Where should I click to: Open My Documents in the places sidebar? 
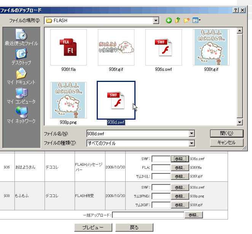click(21, 76)
